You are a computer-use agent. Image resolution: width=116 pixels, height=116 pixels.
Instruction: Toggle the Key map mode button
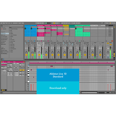pyautogui.click(x=106, y=23)
